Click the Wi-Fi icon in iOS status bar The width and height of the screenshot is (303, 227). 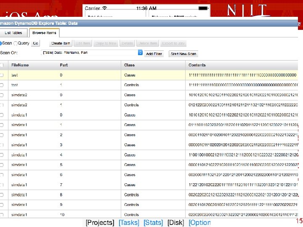click(104, 8)
